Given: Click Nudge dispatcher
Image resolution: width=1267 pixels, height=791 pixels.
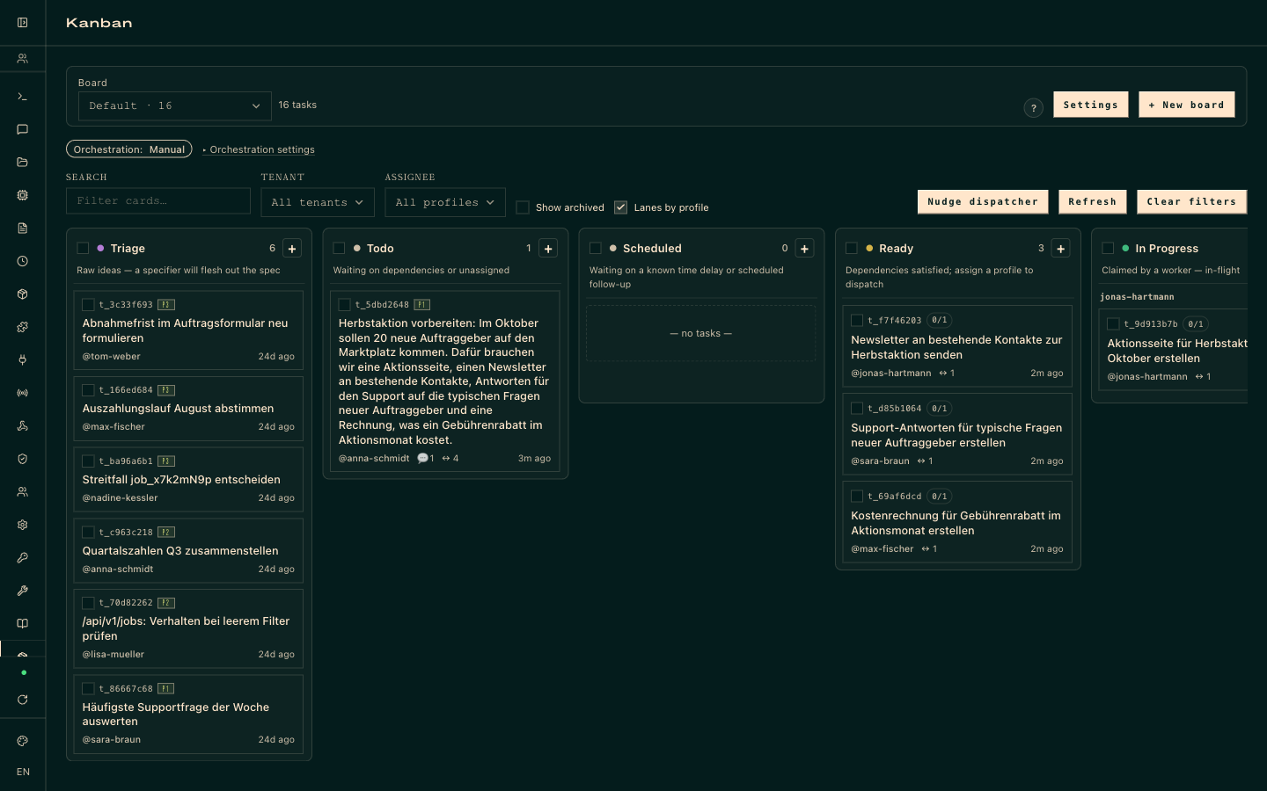Looking at the screenshot, I should coord(983,201).
